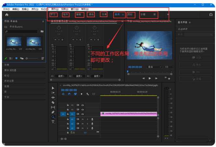Open the Help menu
The image size is (216, 147).
tap(85, 9)
